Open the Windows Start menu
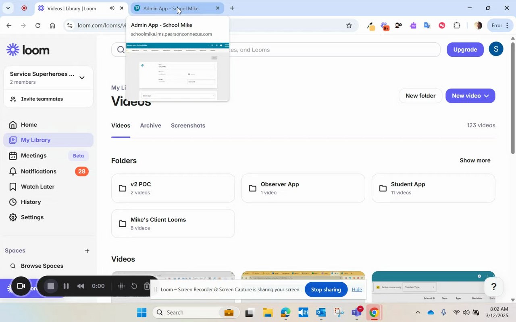 point(141,312)
